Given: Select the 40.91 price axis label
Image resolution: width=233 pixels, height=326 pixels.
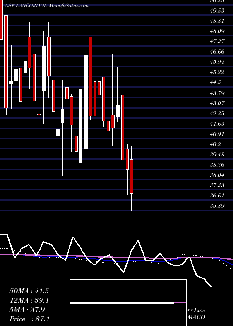Looking at the screenshot, I should pyautogui.click(x=218, y=134).
